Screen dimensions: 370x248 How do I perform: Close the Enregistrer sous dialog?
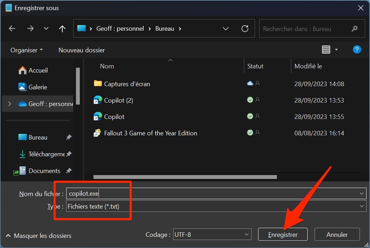pyautogui.click(x=361, y=8)
